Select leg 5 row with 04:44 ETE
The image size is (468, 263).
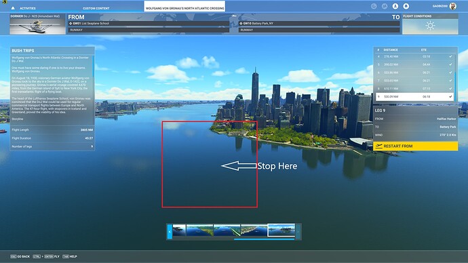pos(414,64)
